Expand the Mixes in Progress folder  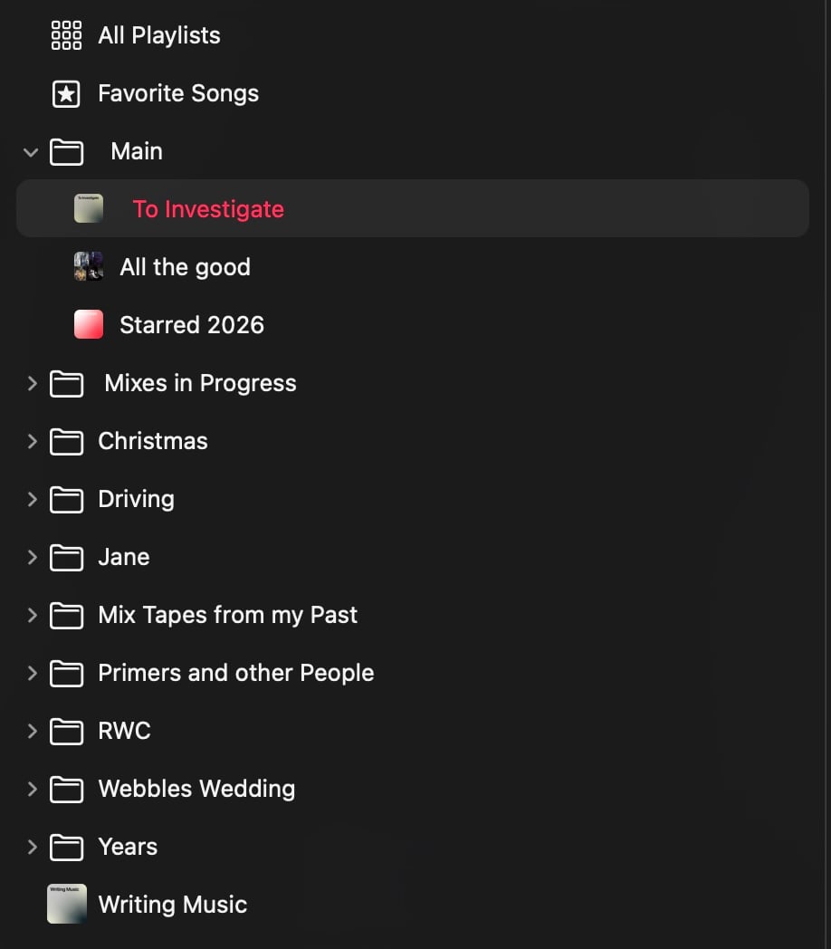pyautogui.click(x=32, y=383)
